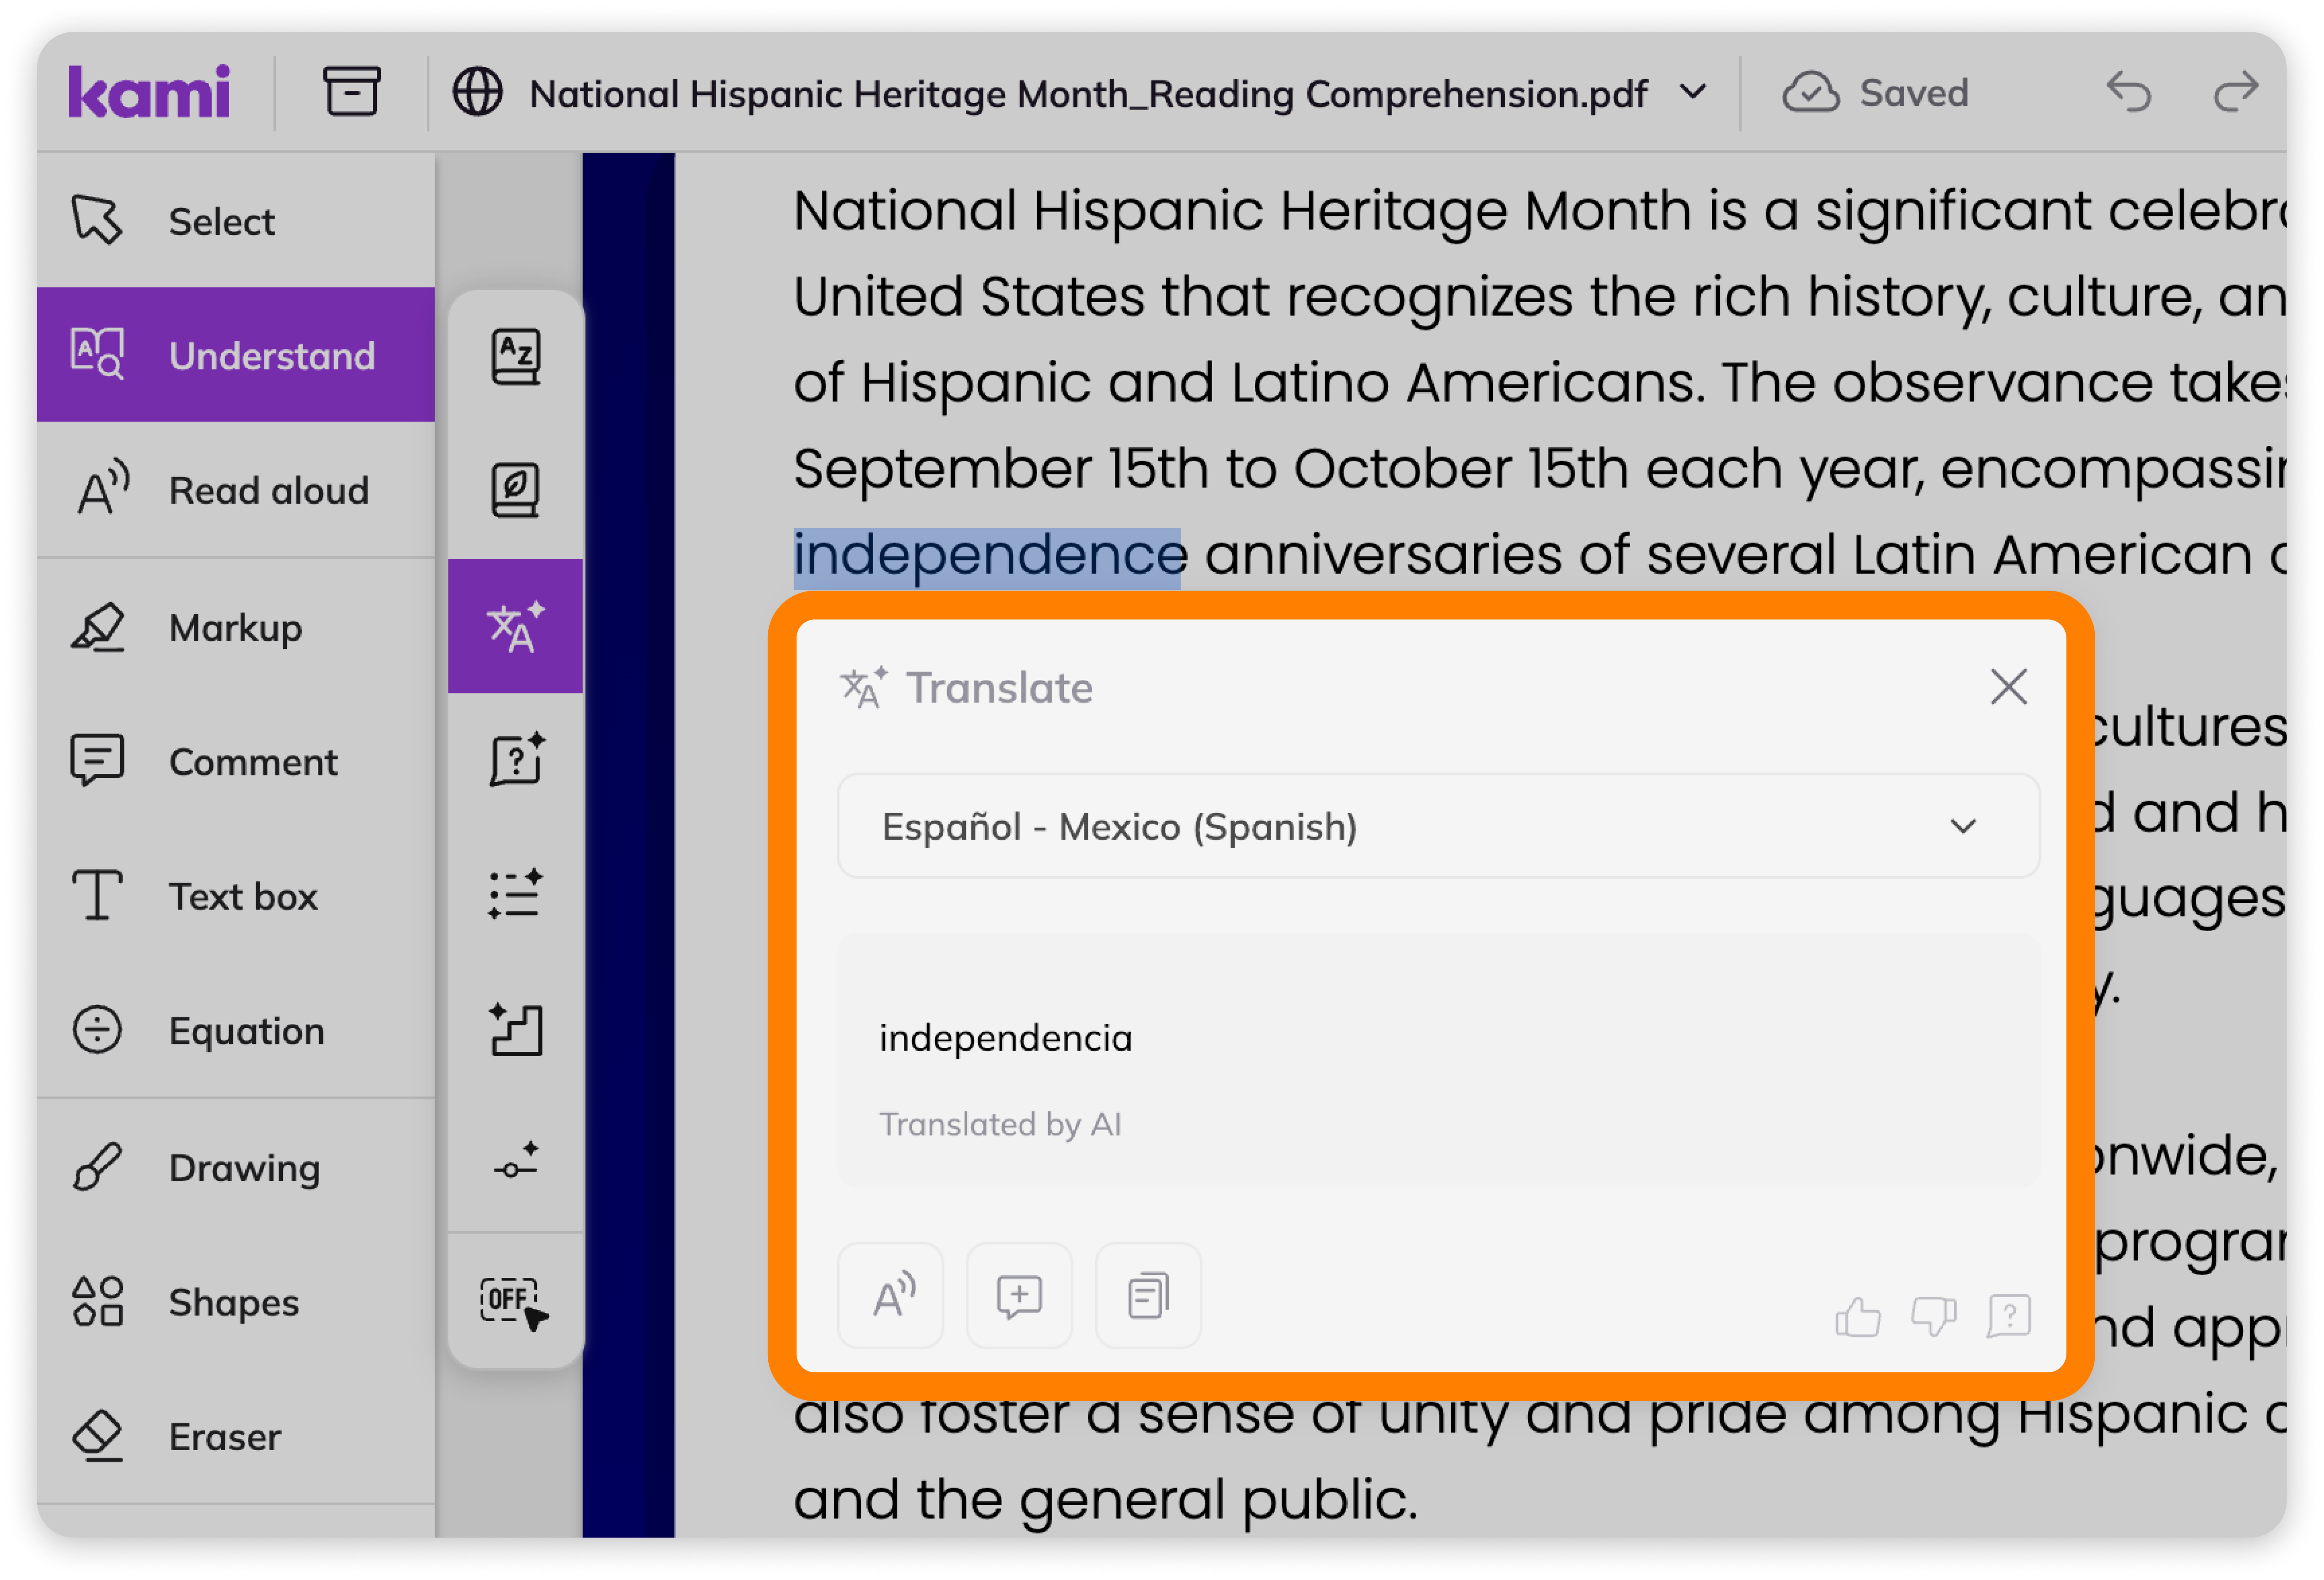The width and height of the screenshot is (2324, 1580).
Task: Give thumbs up to the translation
Action: click(1858, 1316)
